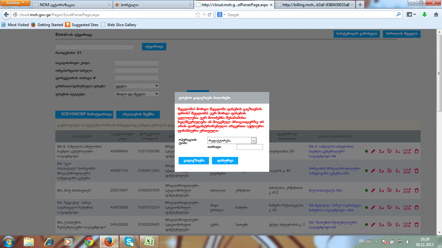Delete the ნიუ ჰოსპიტალს.xlsx row with trash icon
This screenshot has width=442, height=248.
pyautogui.click(x=416, y=190)
